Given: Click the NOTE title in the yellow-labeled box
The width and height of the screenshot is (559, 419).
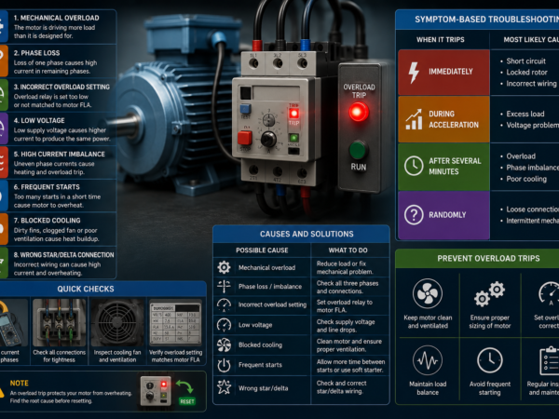Looking at the screenshot, I should tap(20, 383).
